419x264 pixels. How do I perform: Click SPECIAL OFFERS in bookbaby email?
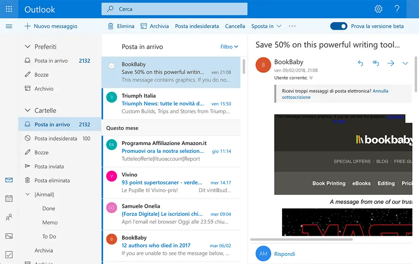tap(352, 161)
